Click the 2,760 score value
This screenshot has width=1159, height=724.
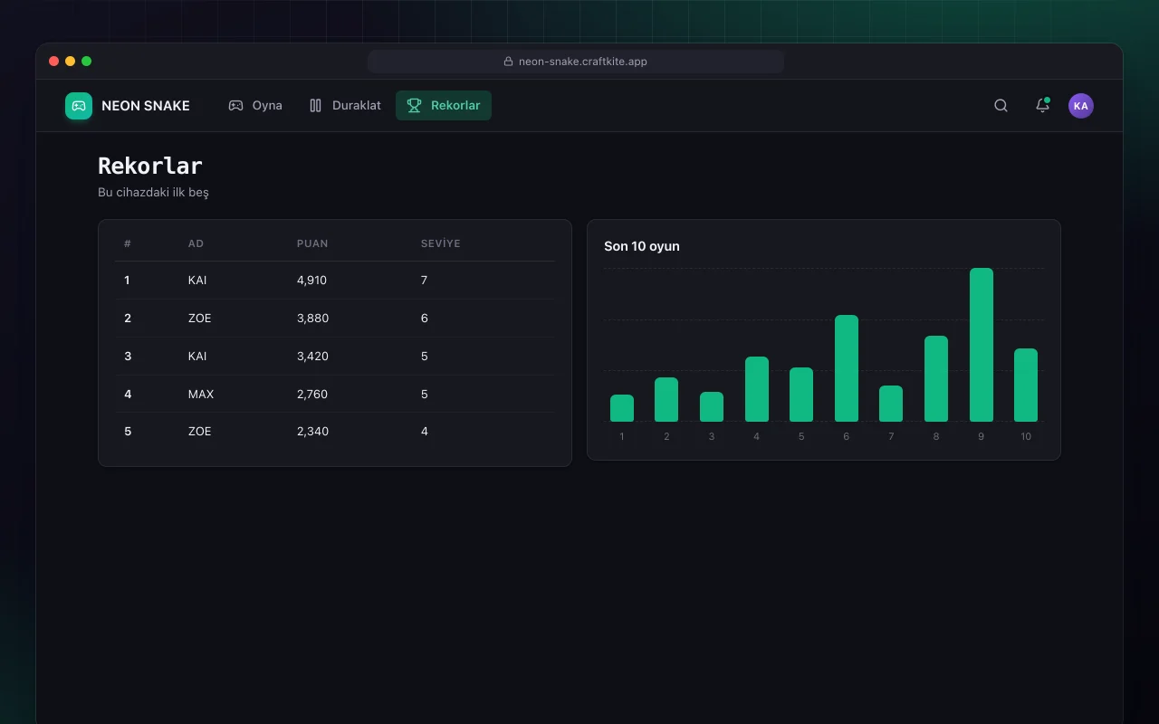pyautogui.click(x=312, y=395)
